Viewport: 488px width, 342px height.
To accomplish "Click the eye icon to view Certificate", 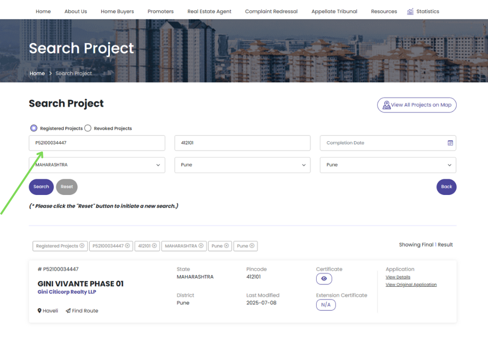I will 324,278.
